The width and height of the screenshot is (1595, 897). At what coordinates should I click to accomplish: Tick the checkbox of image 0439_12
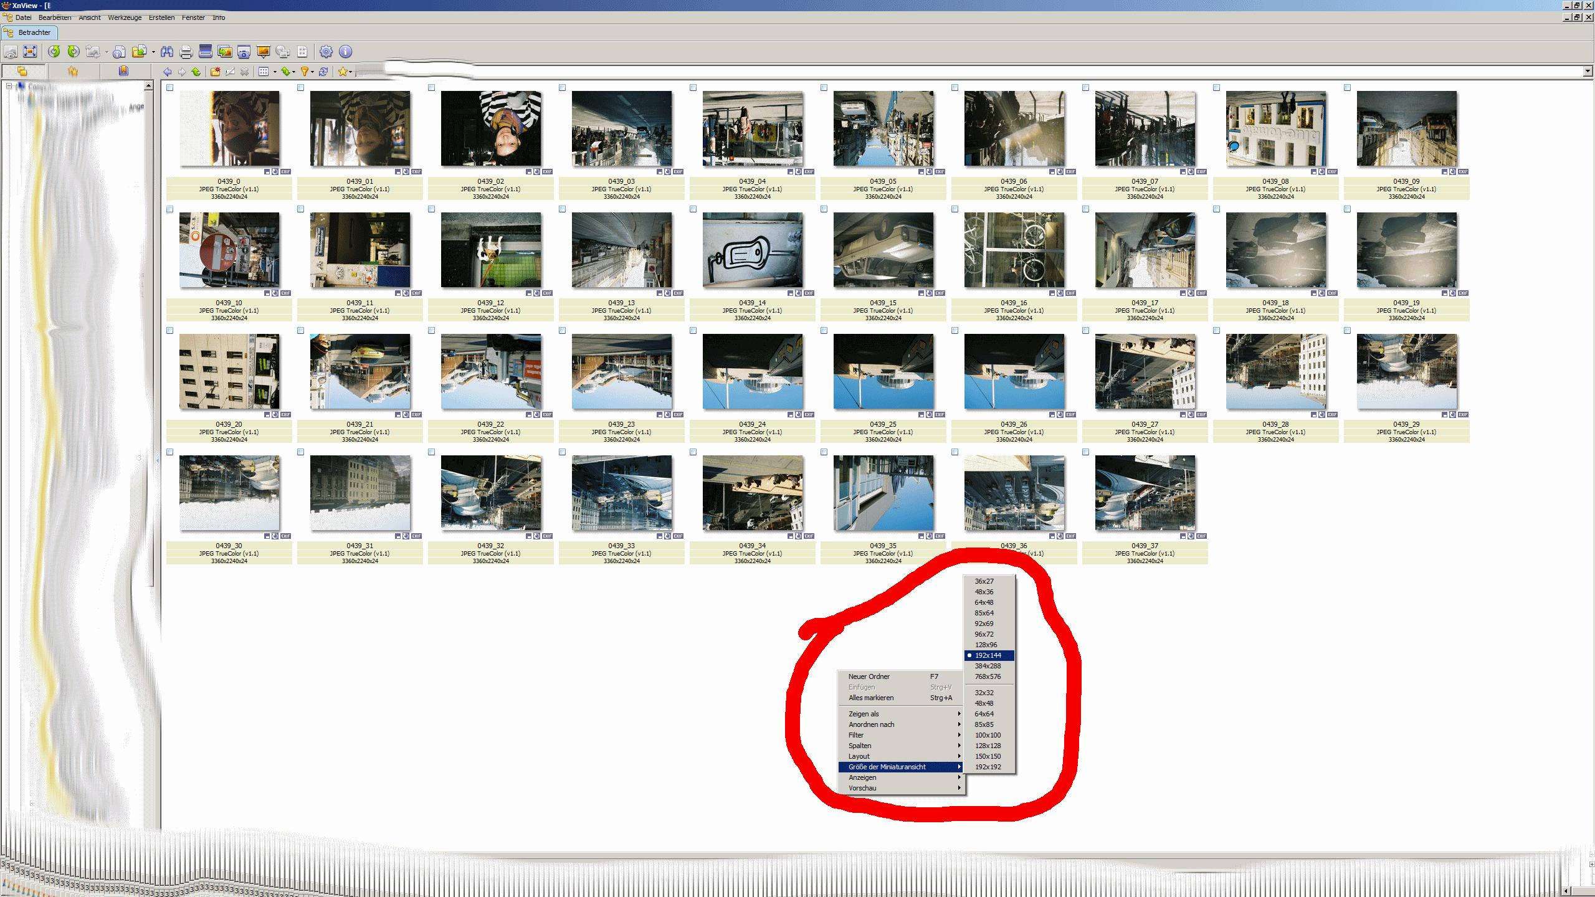coord(431,209)
